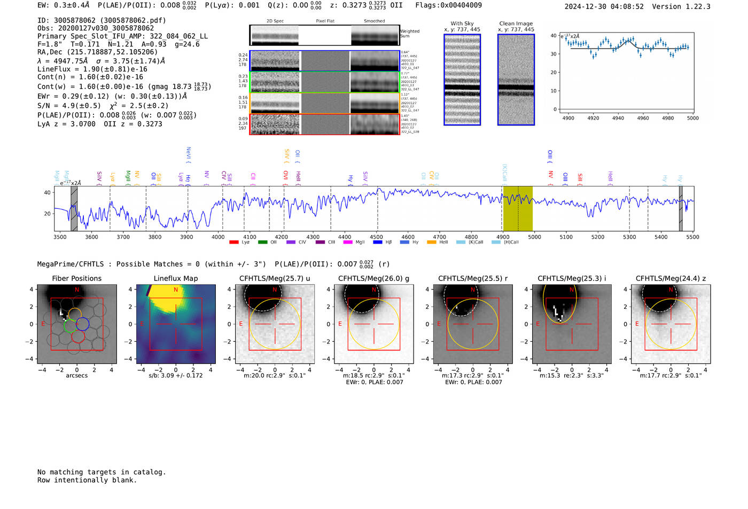
Task: Select the orange-bordered fiber spectrum row
Action: click(325, 103)
